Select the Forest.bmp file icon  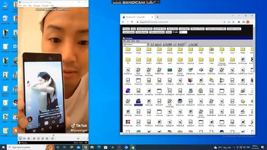pyautogui.click(x=128, y=102)
